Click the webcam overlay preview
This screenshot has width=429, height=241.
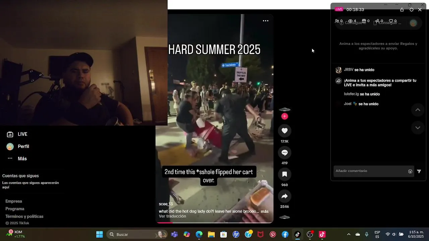pyautogui.click(x=84, y=63)
